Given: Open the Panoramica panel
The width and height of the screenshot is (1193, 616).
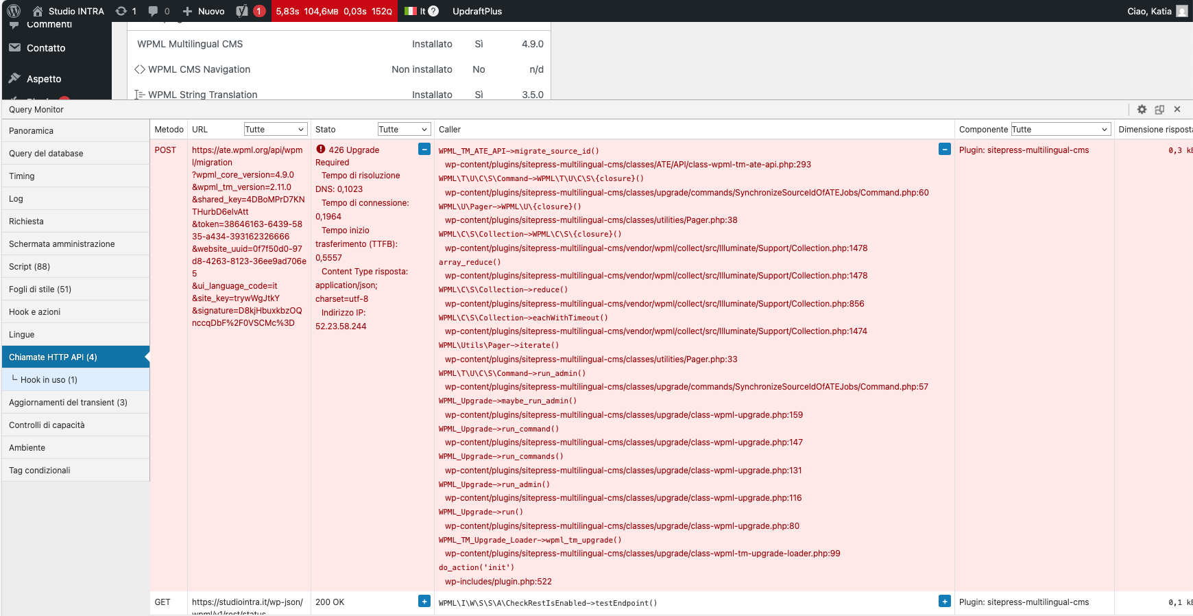Looking at the screenshot, I should pos(75,130).
